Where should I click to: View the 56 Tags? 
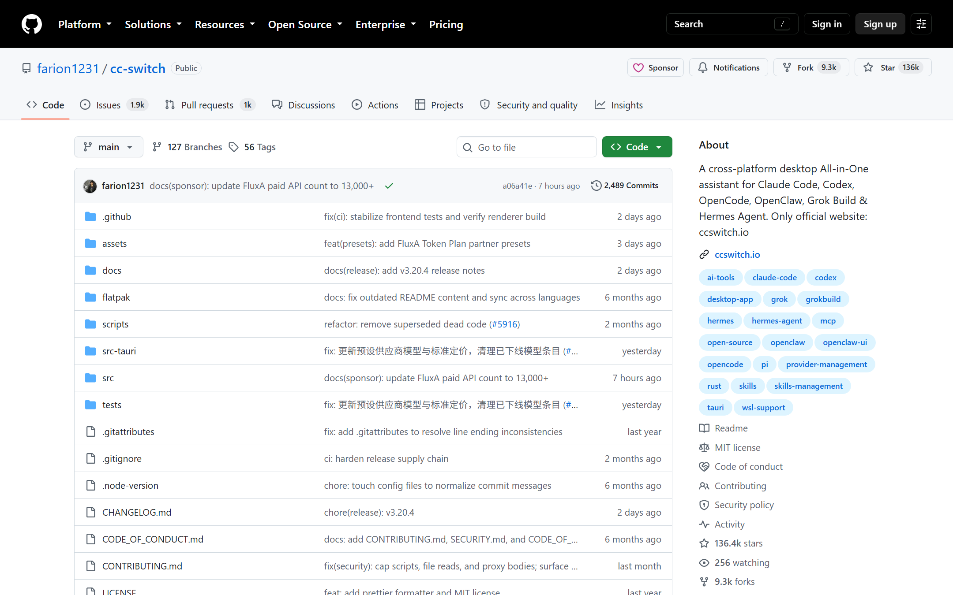[x=253, y=147]
